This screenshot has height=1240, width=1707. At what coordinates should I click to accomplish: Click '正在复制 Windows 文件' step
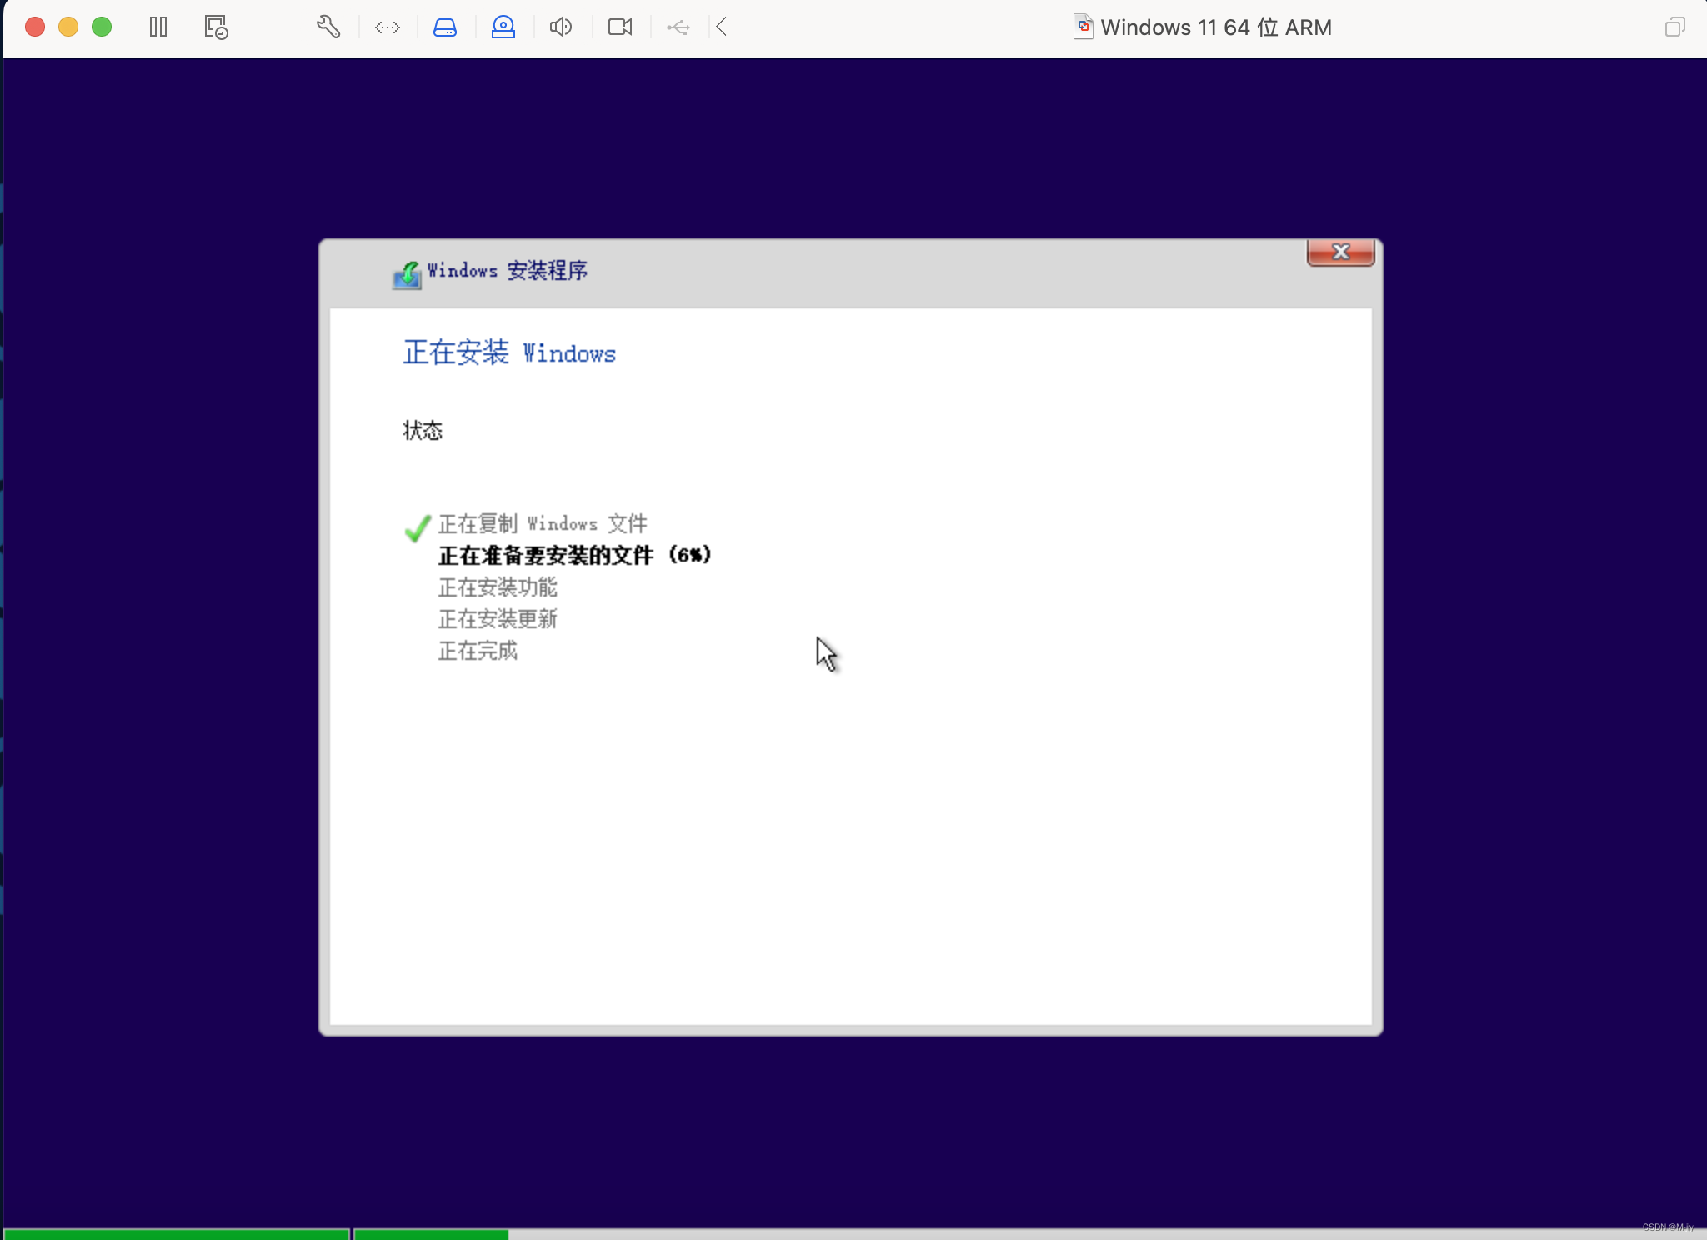[x=543, y=524]
